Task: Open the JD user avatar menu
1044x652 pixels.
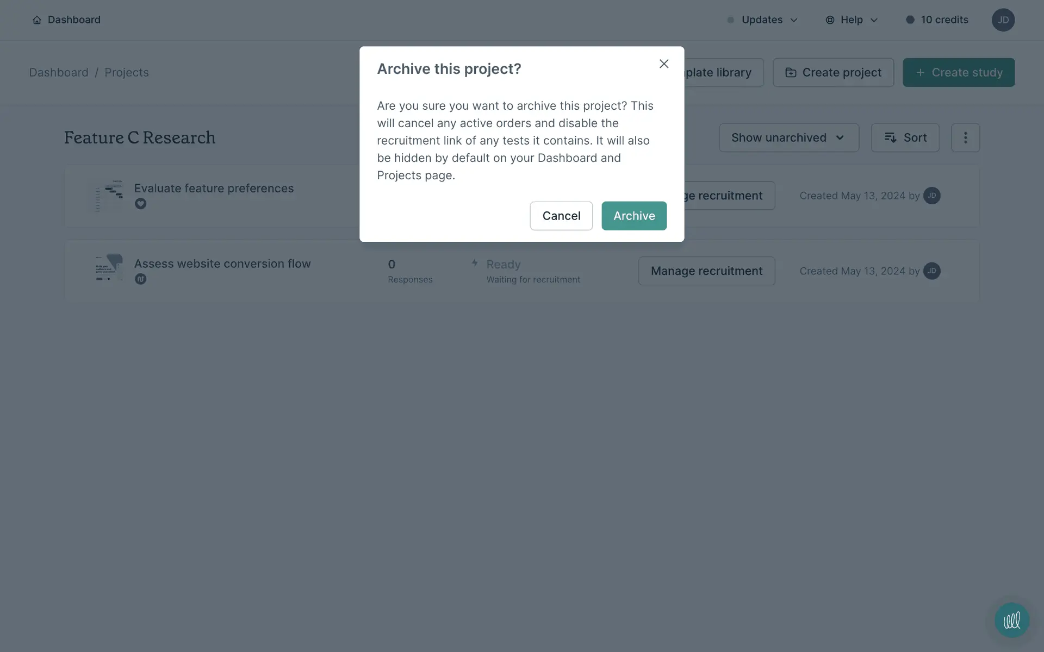Action: coord(1003,20)
